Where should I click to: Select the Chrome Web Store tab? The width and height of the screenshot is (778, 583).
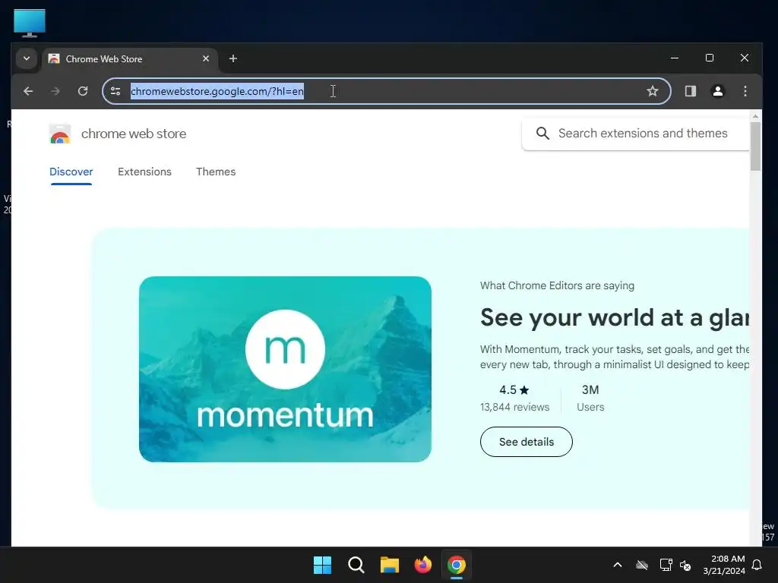[130, 59]
